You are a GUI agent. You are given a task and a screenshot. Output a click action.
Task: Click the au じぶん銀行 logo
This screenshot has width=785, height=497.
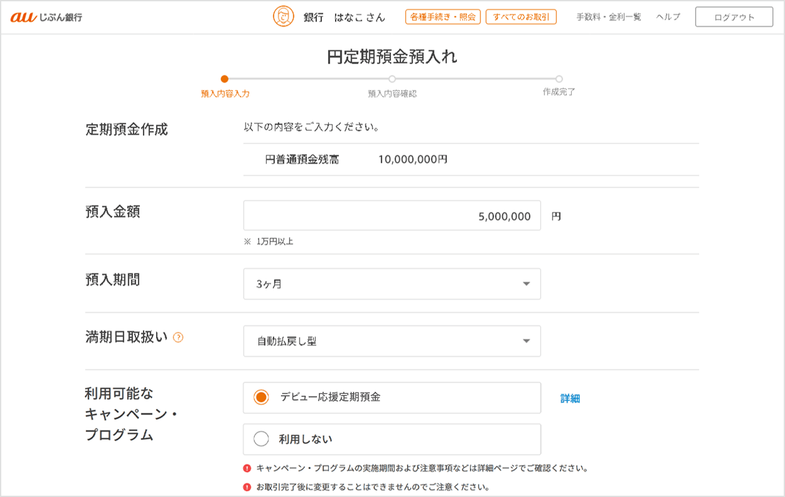coord(46,17)
